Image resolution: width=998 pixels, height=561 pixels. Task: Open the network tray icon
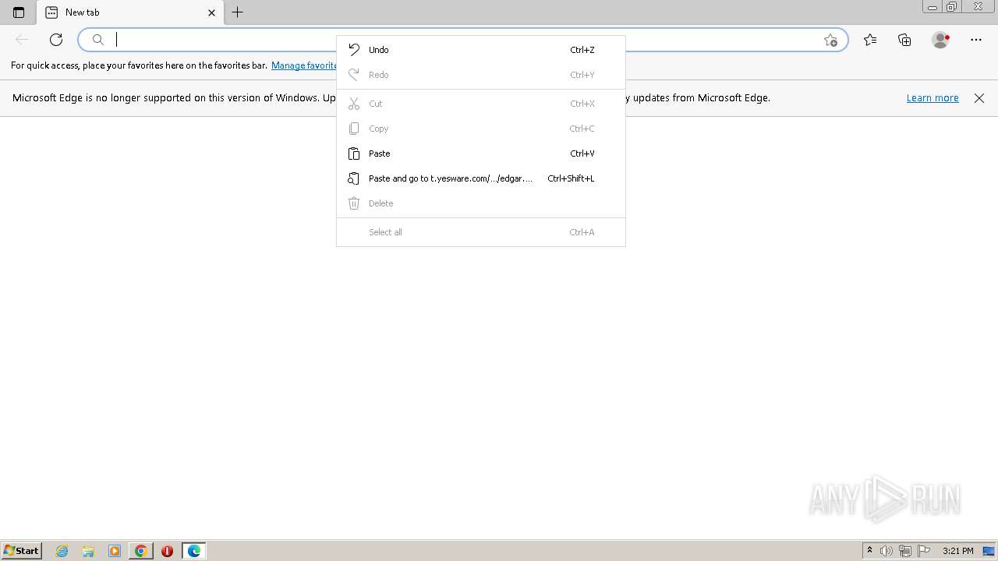(905, 551)
